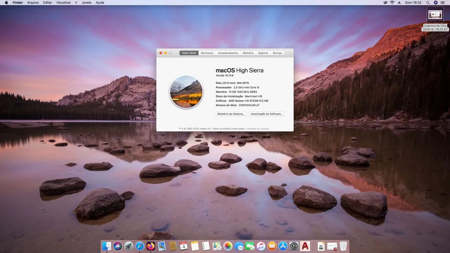Launch AutoCAD from the Dock
This screenshot has height=253, width=450.
click(305, 246)
